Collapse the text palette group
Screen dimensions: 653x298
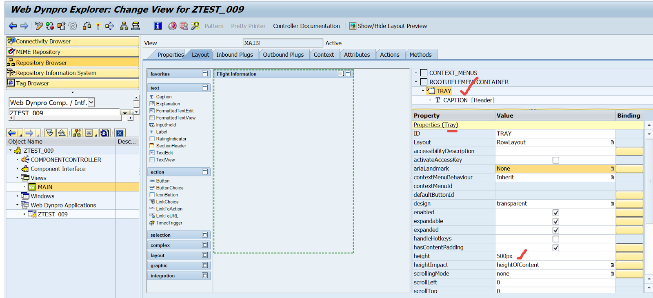205,88
